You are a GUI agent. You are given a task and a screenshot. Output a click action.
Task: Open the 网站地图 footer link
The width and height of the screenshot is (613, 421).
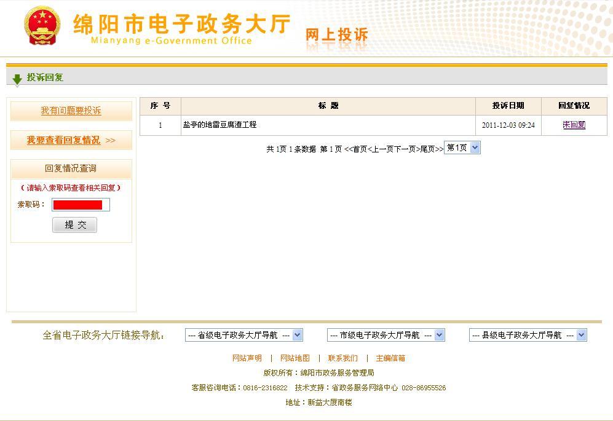coord(295,358)
